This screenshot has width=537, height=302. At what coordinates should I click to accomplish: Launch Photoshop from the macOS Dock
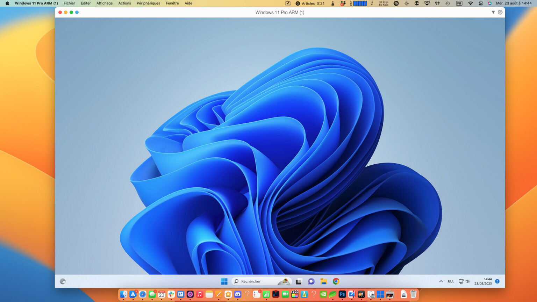[x=342, y=295]
